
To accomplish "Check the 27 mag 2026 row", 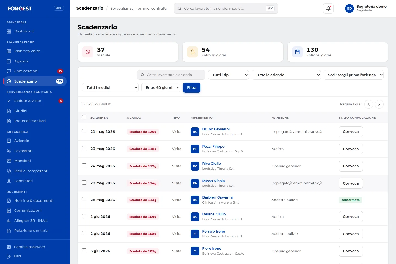I will coord(84,183).
